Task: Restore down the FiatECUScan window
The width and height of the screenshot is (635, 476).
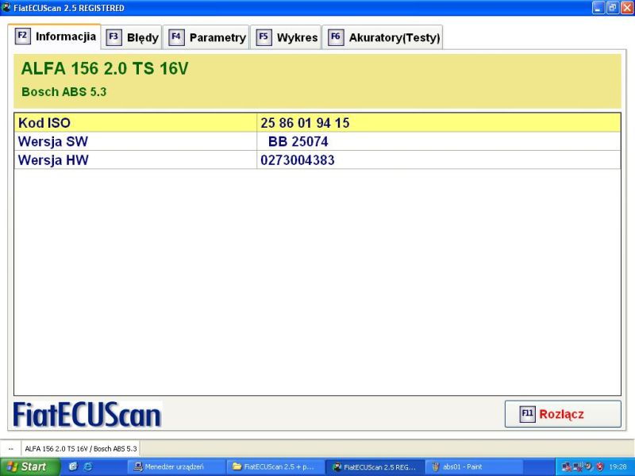Action: [x=612, y=7]
